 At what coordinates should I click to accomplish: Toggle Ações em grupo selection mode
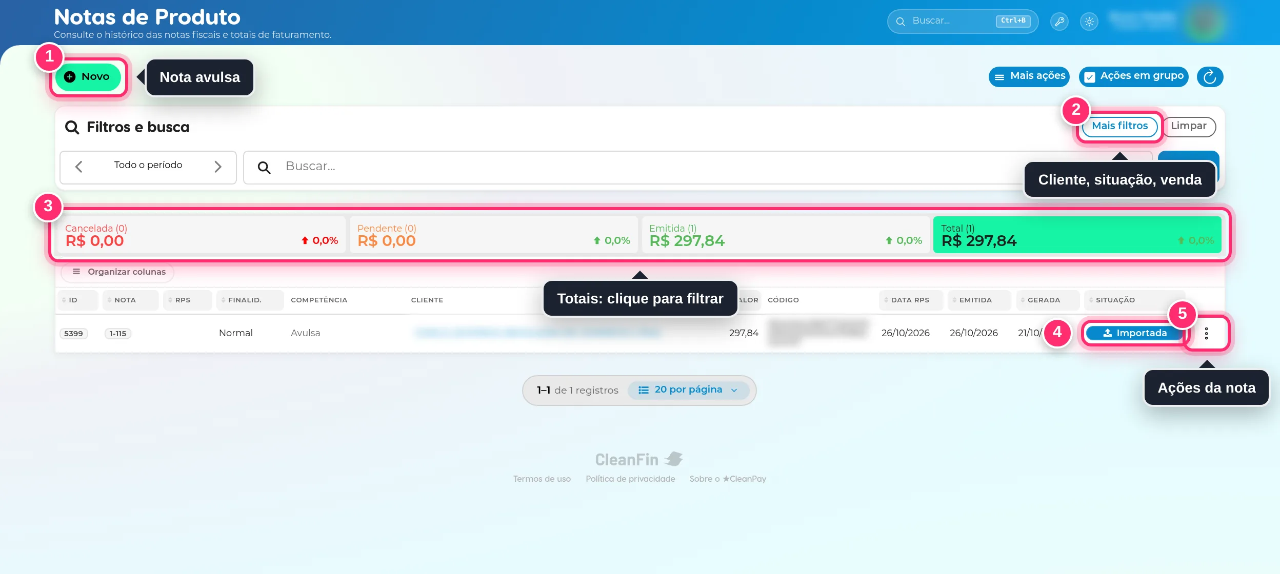tap(1133, 76)
